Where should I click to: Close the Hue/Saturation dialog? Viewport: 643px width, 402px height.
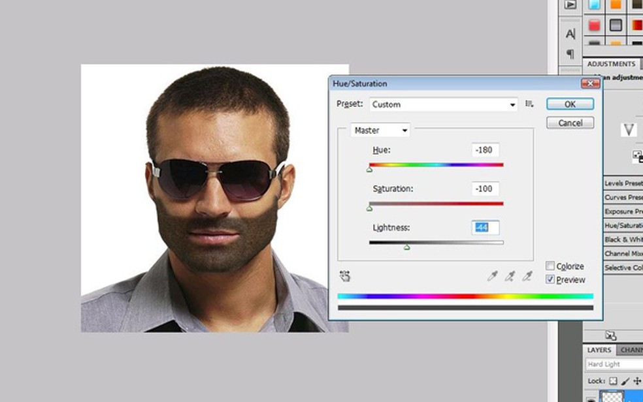point(590,83)
